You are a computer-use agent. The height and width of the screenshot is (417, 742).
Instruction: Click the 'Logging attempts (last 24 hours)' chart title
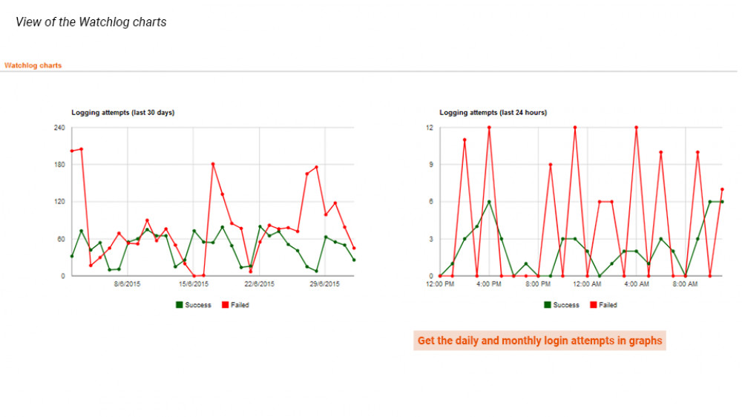tap(493, 113)
